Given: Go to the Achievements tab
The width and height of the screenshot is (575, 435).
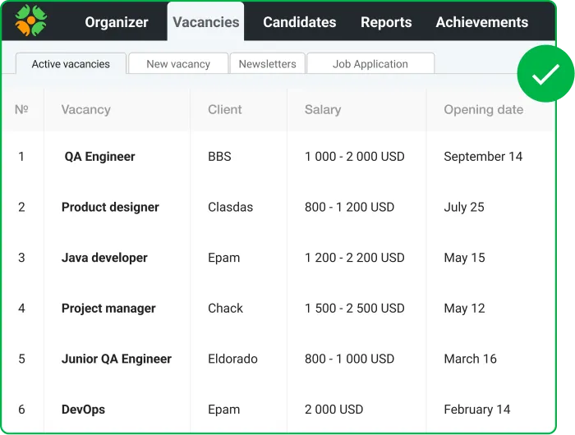Looking at the screenshot, I should [481, 22].
